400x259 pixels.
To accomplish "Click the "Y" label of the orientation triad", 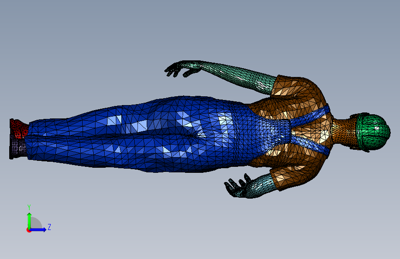I will [29, 207].
